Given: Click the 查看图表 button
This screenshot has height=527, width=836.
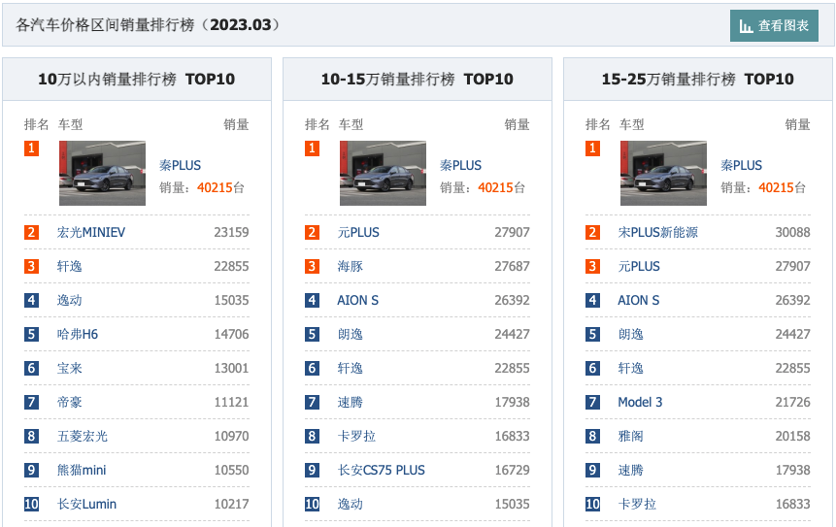Looking at the screenshot, I should pos(774,25).
